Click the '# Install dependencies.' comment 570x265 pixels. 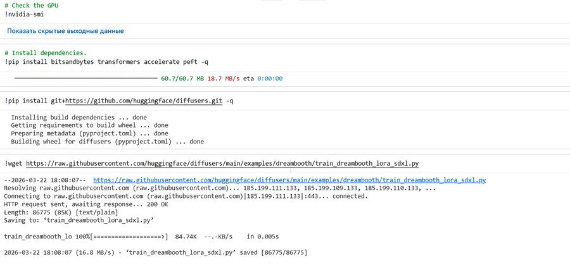[46, 53]
